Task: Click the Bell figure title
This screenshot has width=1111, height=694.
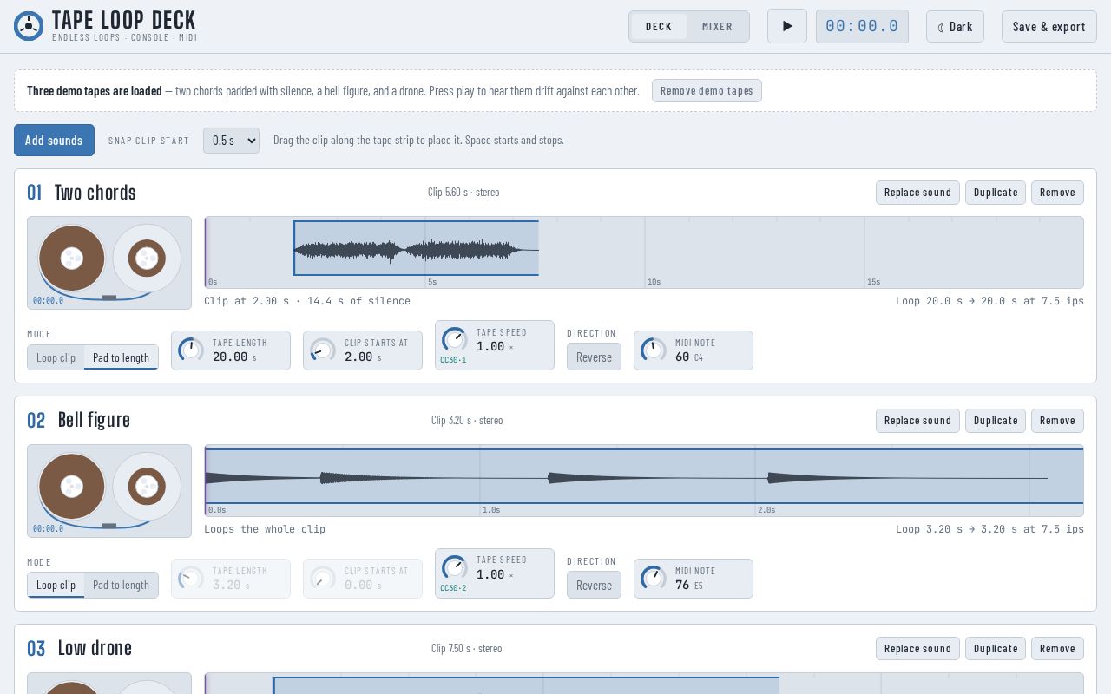Action: pyautogui.click(x=94, y=421)
